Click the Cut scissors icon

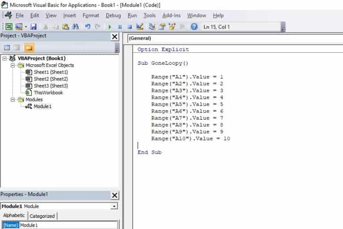coord(46,27)
